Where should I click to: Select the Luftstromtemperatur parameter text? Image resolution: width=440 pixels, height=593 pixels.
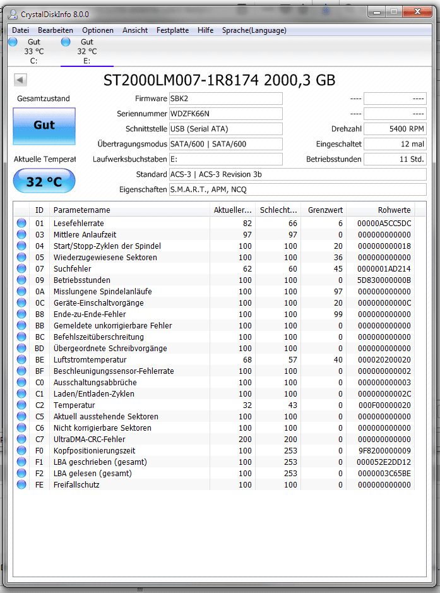point(90,359)
